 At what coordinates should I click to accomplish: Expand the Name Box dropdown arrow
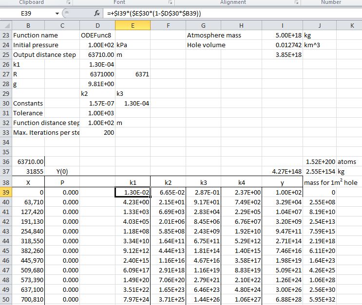(58, 13)
